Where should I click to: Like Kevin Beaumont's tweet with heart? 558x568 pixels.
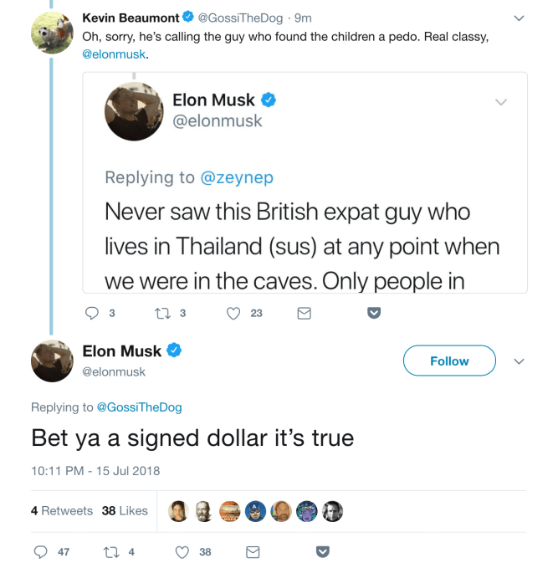(x=235, y=314)
